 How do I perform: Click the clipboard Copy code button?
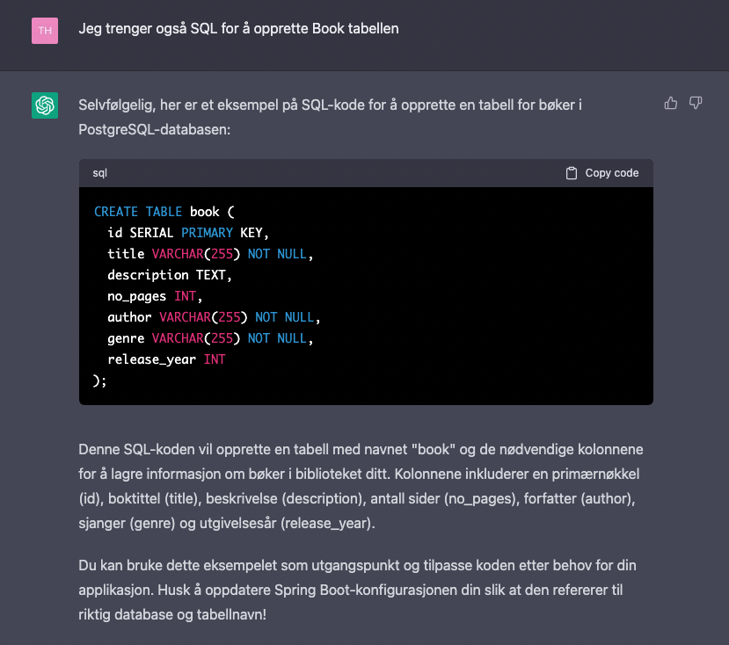point(602,173)
